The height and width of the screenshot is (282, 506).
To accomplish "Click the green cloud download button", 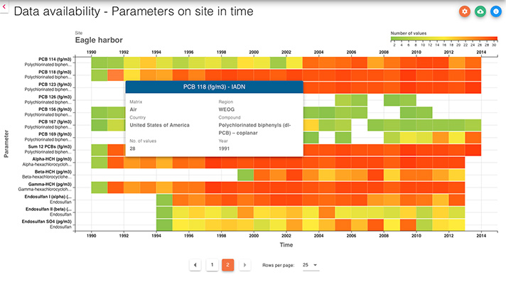I will tap(480, 11).
